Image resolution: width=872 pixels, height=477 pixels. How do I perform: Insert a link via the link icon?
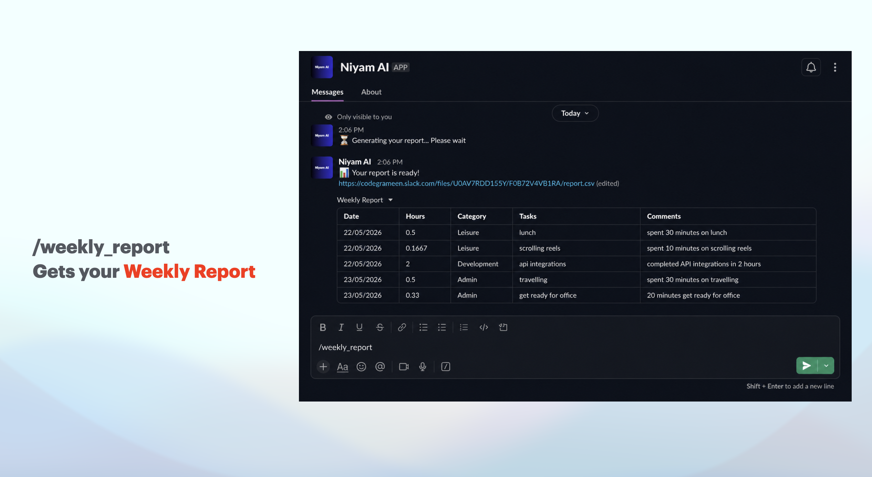402,327
